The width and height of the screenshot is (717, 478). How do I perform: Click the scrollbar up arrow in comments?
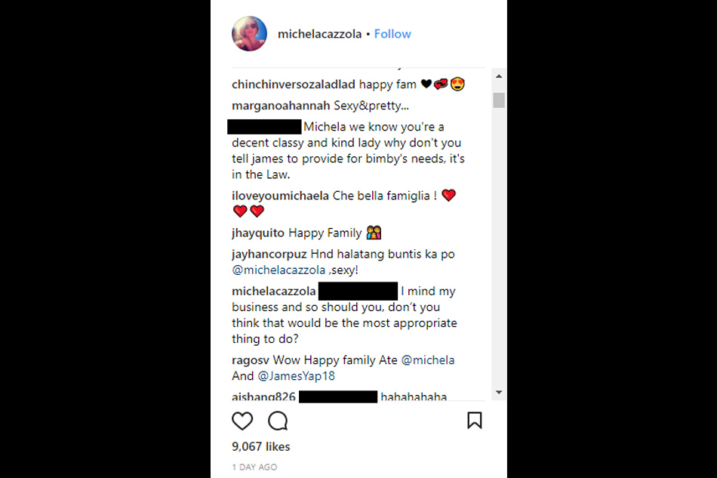499,76
